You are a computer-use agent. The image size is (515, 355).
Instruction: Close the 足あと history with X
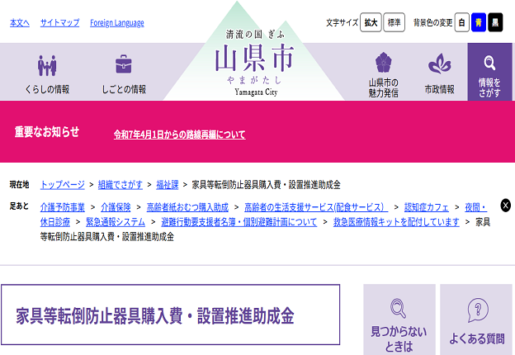coord(505,206)
